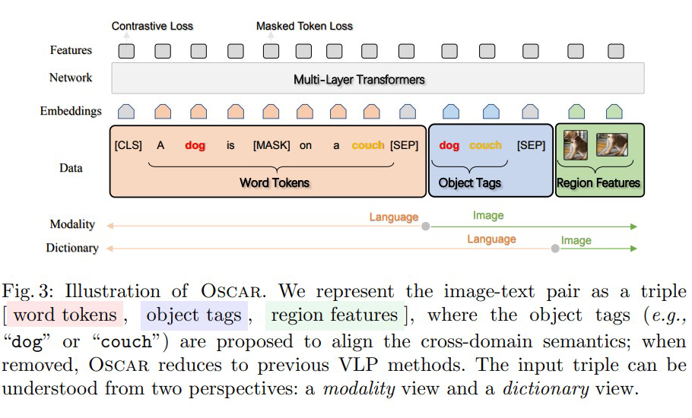The image size is (692, 418).
Task: Click italic 'dictionary' in the caption
Action: [546, 389]
